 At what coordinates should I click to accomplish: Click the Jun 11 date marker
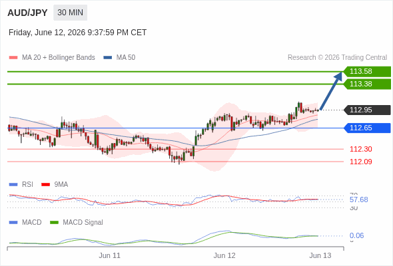click(109, 256)
